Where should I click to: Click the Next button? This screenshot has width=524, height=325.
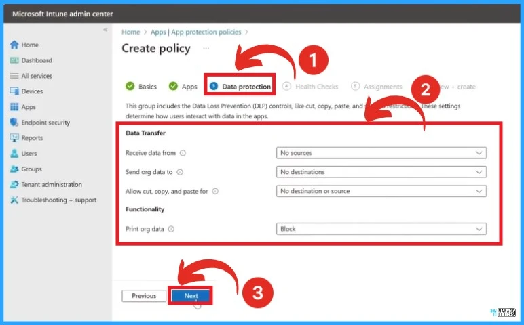point(191,296)
